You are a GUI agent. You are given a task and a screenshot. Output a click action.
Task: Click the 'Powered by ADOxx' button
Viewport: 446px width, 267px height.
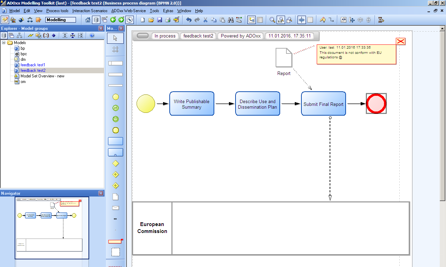(x=241, y=36)
